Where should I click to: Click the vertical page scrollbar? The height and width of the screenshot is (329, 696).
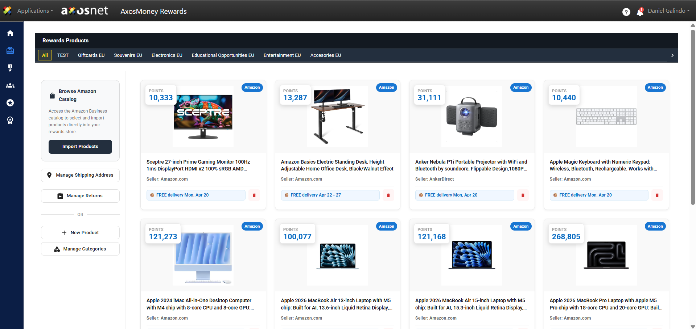693,116
